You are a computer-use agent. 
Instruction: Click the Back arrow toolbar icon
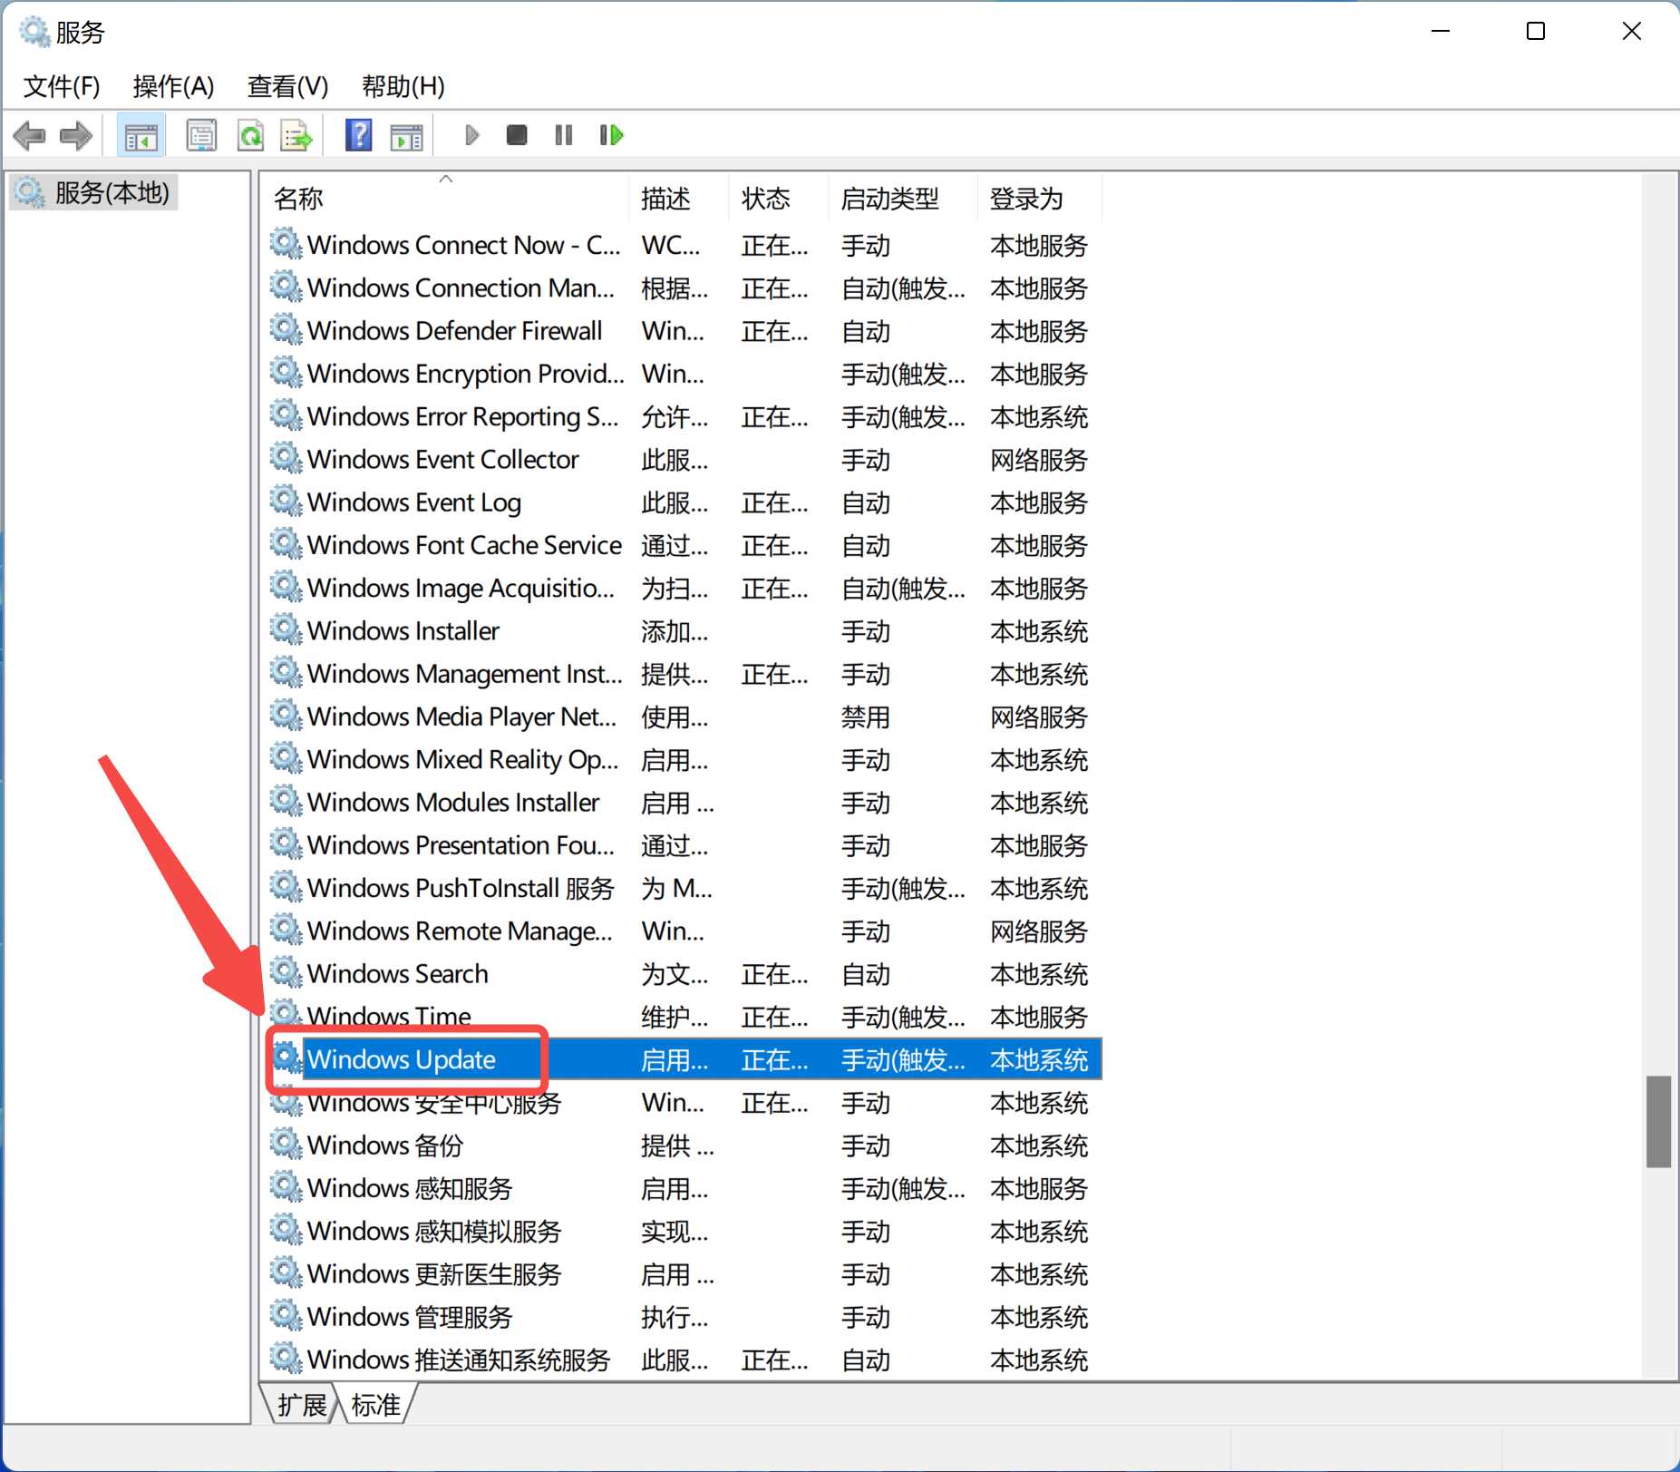(30, 136)
